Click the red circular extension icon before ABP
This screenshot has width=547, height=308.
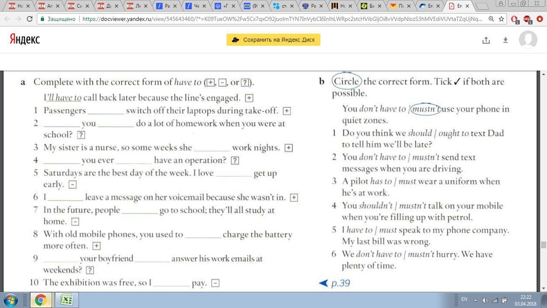click(515, 19)
